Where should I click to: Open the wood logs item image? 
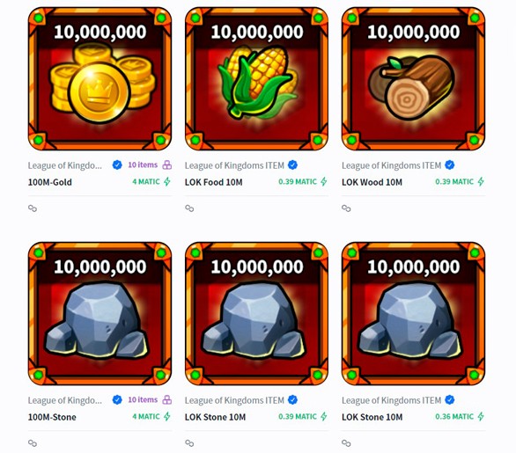coord(413,78)
